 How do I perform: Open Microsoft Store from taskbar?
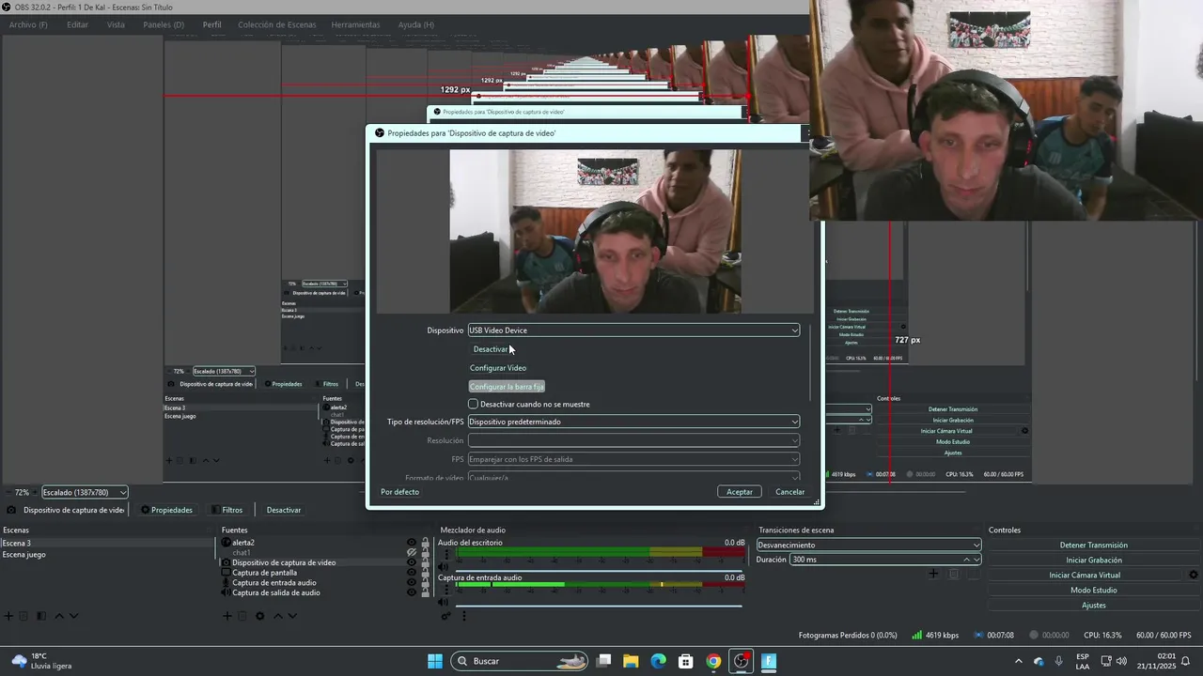[x=686, y=661]
